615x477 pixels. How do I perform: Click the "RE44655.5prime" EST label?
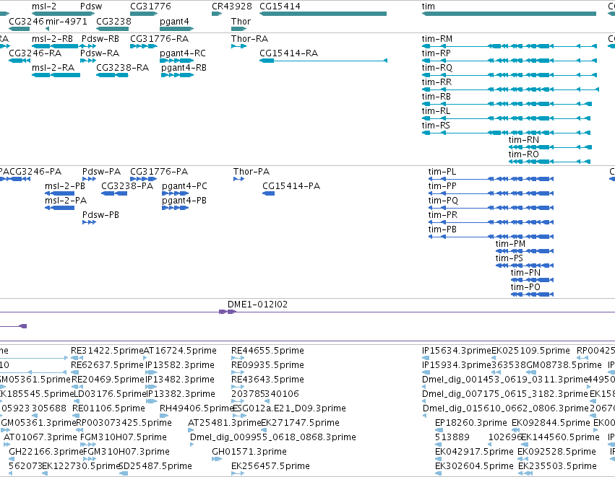267,351
